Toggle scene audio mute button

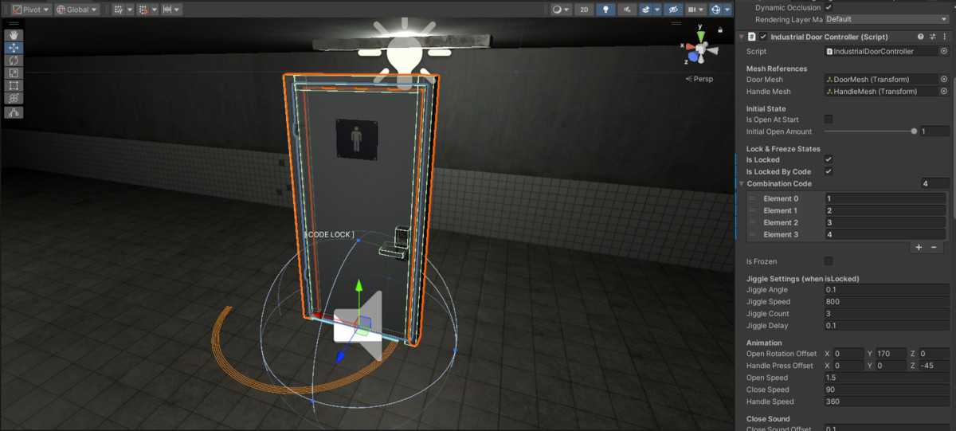(628, 10)
